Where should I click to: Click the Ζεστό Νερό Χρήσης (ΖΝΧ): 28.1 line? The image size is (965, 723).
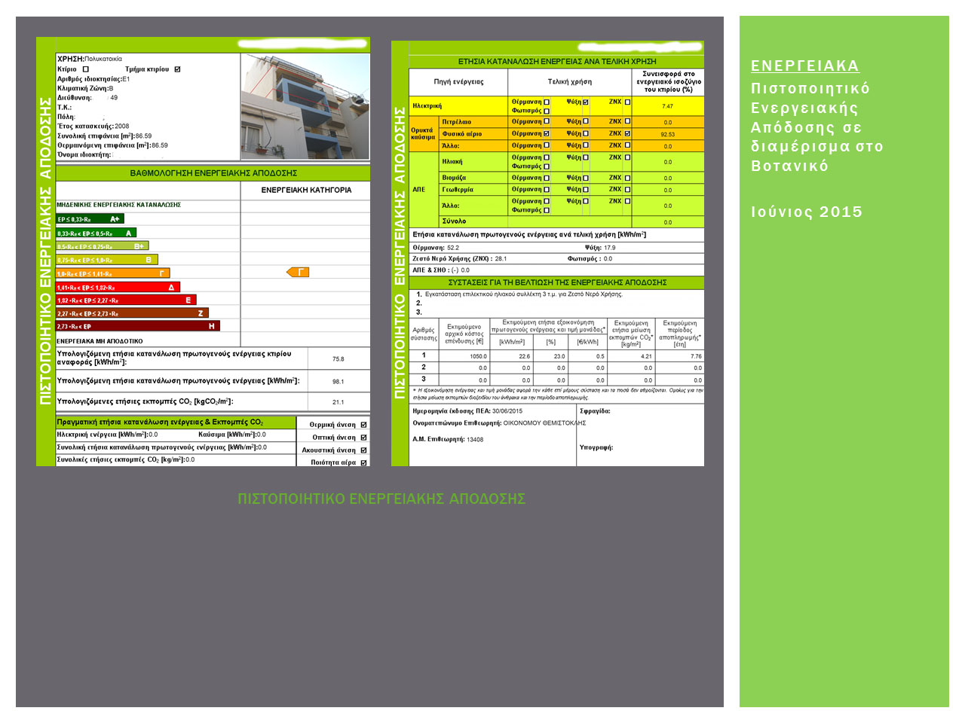pos(460,258)
